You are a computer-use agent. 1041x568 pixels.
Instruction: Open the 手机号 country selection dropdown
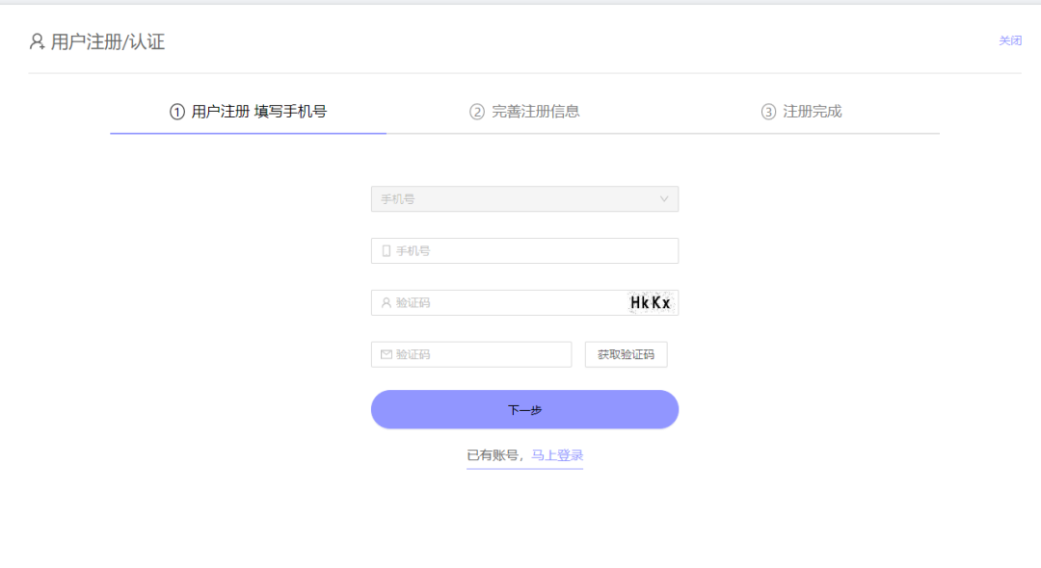click(524, 199)
